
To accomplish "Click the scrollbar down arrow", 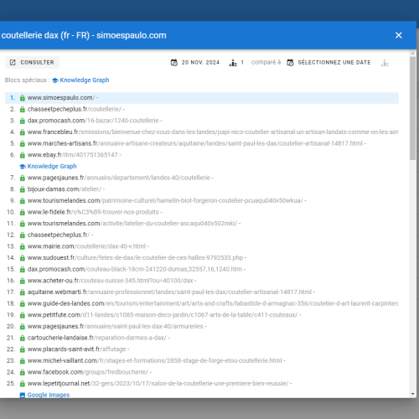I will (x=413, y=394).
